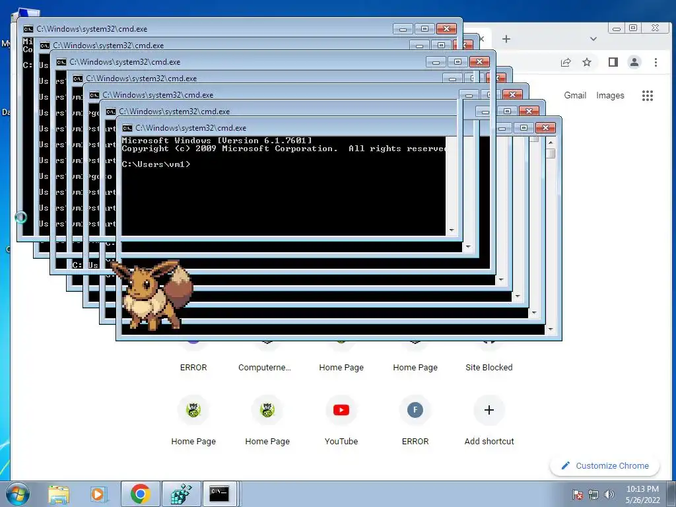Click the Customize Chrome button
The width and height of the screenshot is (676, 507).
click(605, 466)
